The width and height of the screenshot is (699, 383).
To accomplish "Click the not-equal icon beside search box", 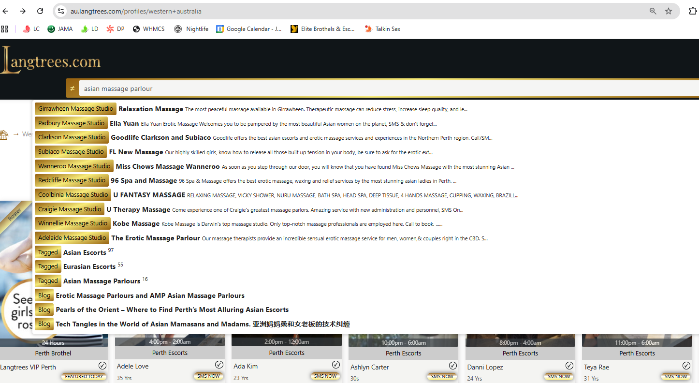I will point(73,88).
